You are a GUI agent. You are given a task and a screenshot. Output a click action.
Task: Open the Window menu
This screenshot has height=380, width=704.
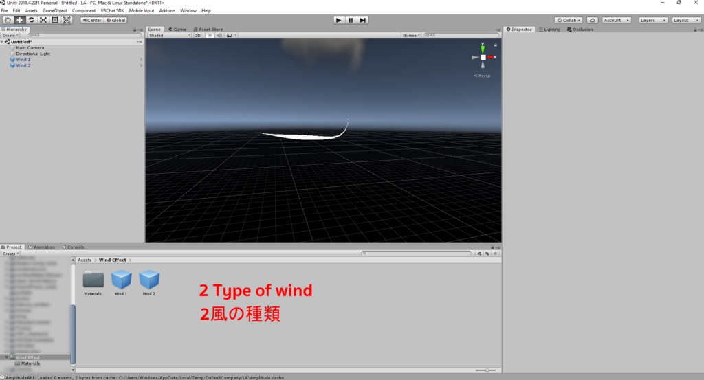click(188, 10)
